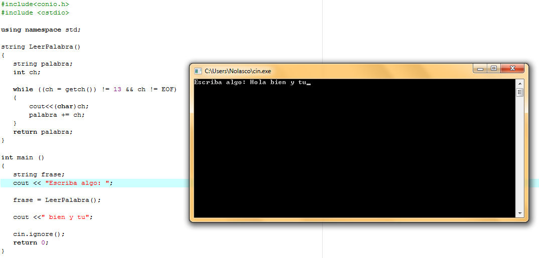Minimize the cin.exe console window
The image size is (539, 258).
coord(481,69)
